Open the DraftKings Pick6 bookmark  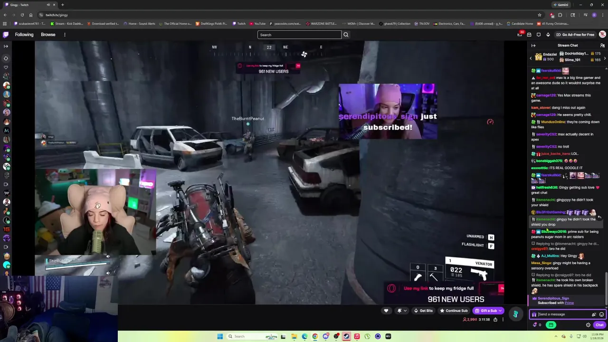(x=211, y=24)
